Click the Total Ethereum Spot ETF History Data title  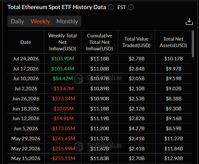57,7
